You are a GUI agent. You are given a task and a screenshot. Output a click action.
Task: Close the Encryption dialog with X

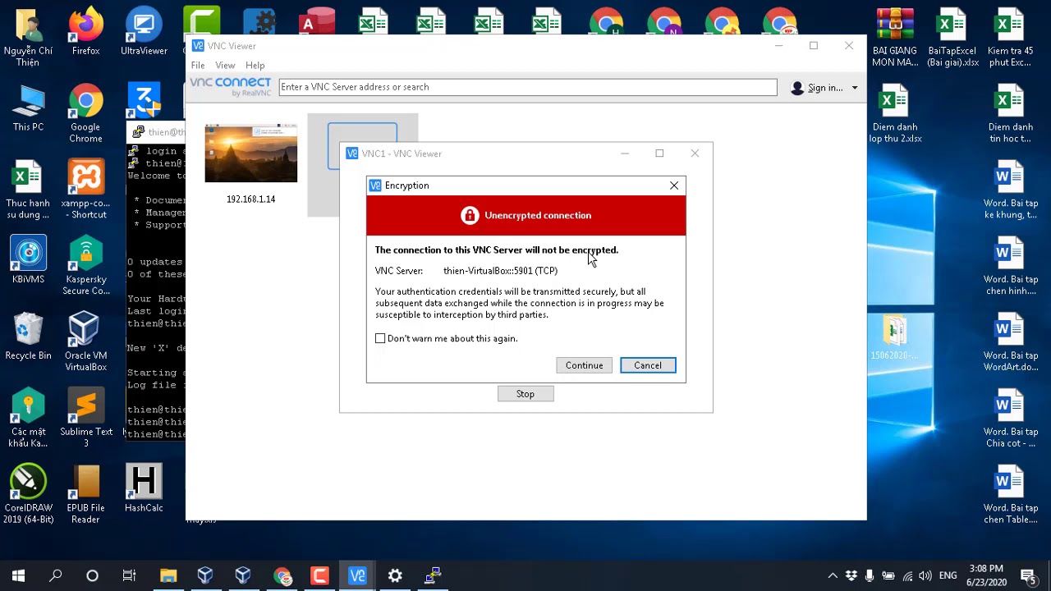674,186
